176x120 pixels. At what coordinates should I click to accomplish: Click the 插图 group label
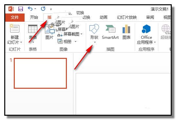coord(110,49)
